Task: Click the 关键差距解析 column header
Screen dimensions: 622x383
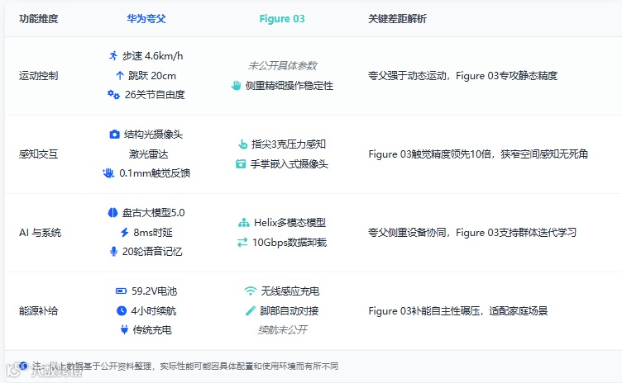Action: [x=397, y=19]
